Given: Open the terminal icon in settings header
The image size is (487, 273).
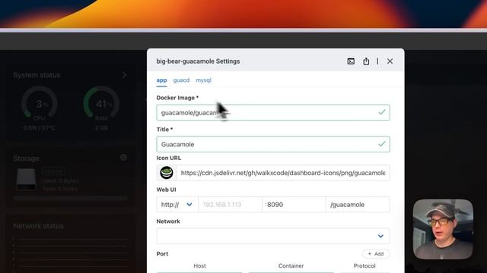Looking at the screenshot, I should click(351, 61).
